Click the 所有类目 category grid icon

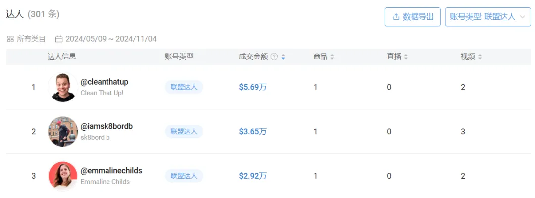click(10, 39)
